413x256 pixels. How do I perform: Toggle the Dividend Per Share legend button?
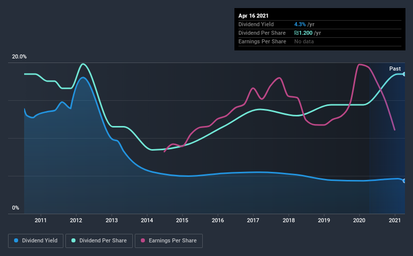pos(99,241)
